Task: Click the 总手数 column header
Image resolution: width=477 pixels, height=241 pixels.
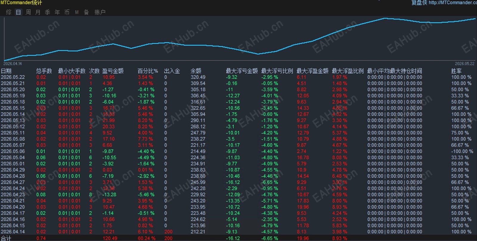Action: coord(44,71)
